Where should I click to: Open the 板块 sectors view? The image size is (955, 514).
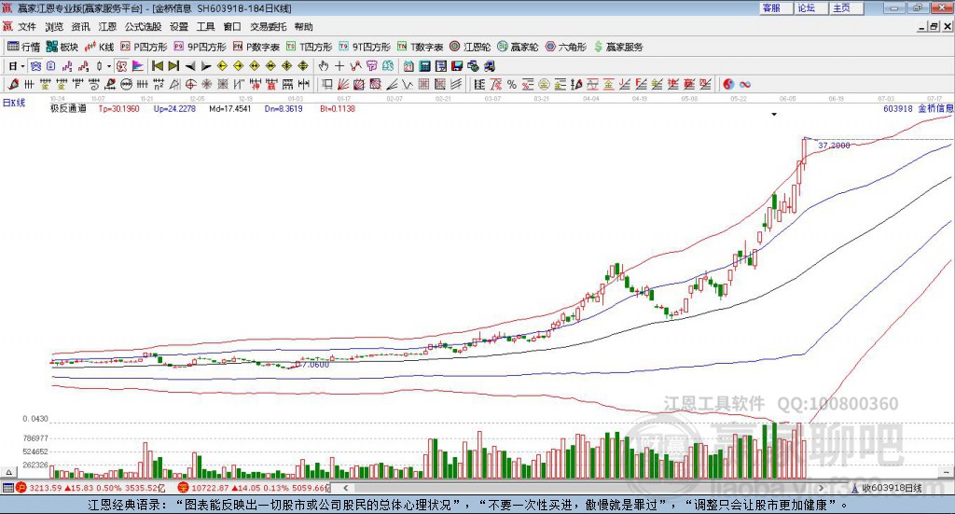(62, 47)
